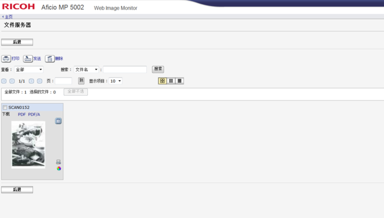Switch to icon grid view
Screen dimensions: 384x218
point(171,81)
